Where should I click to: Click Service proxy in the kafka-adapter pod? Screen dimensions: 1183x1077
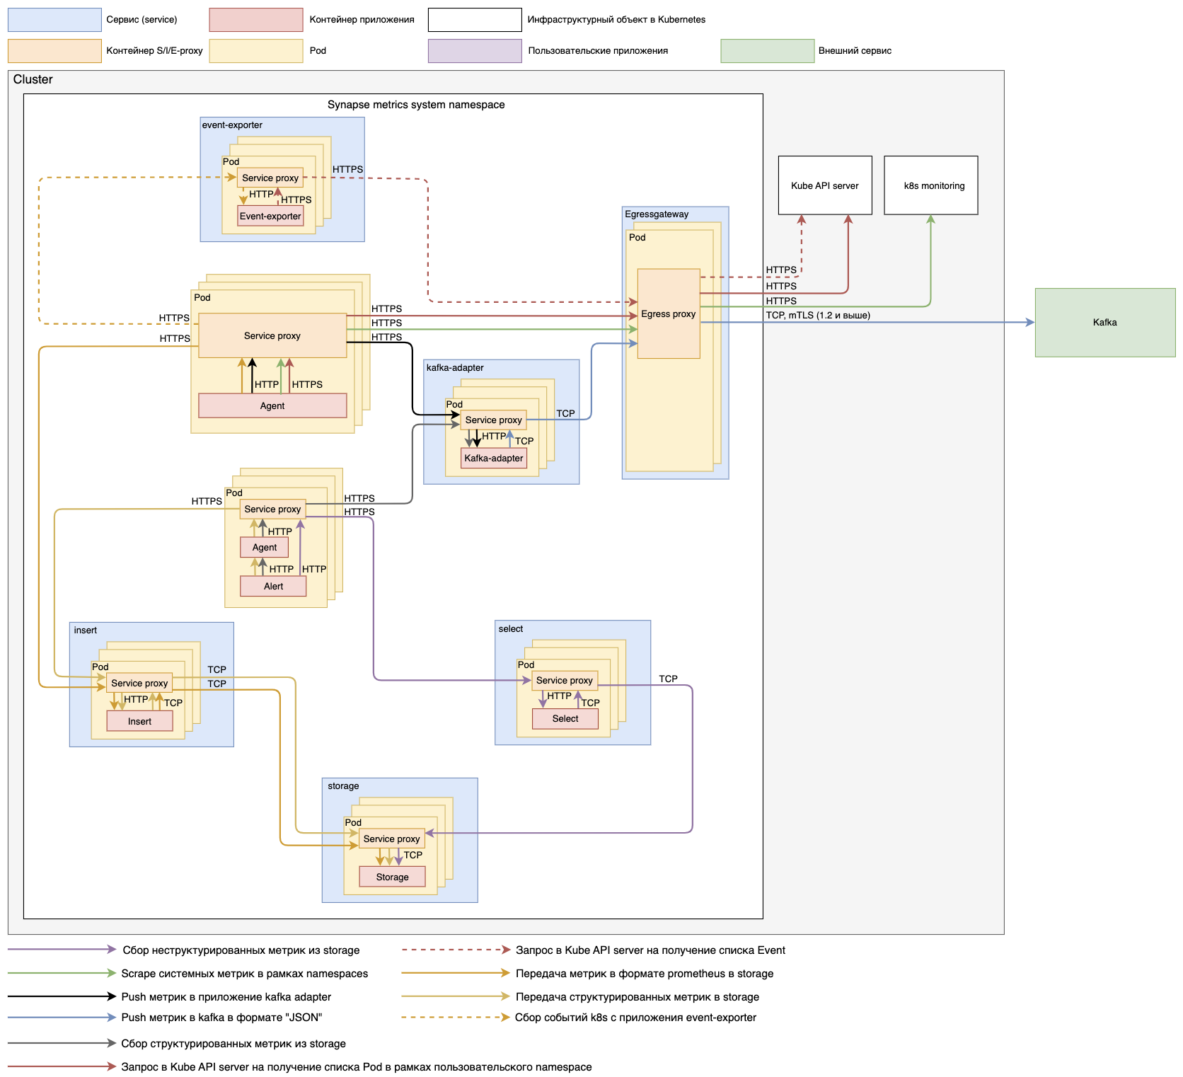pos(493,420)
